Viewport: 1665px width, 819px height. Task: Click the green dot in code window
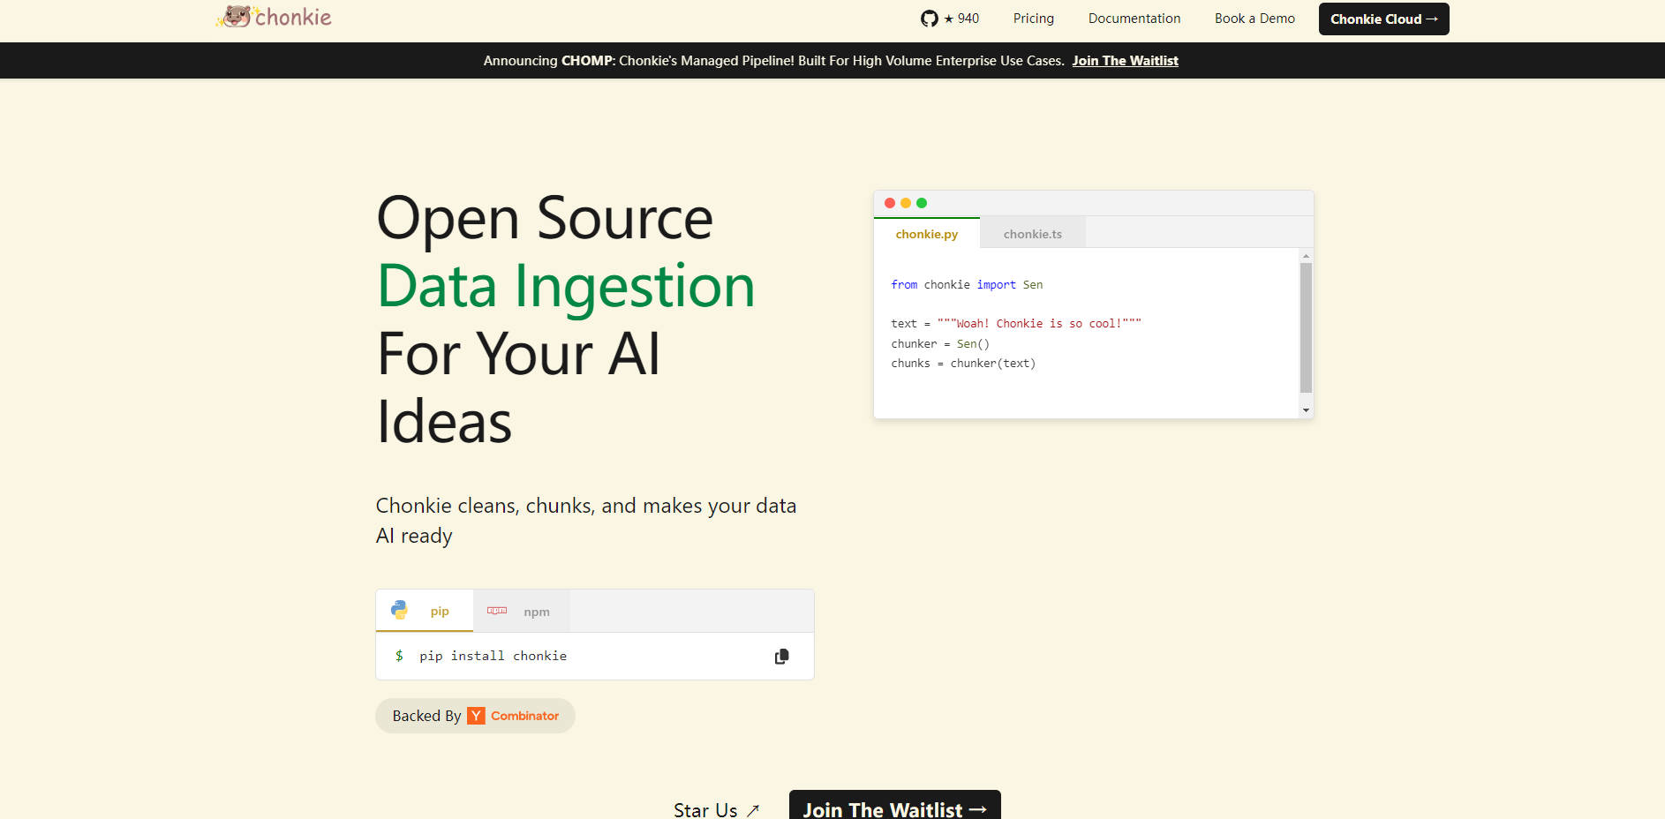click(x=922, y=203)
